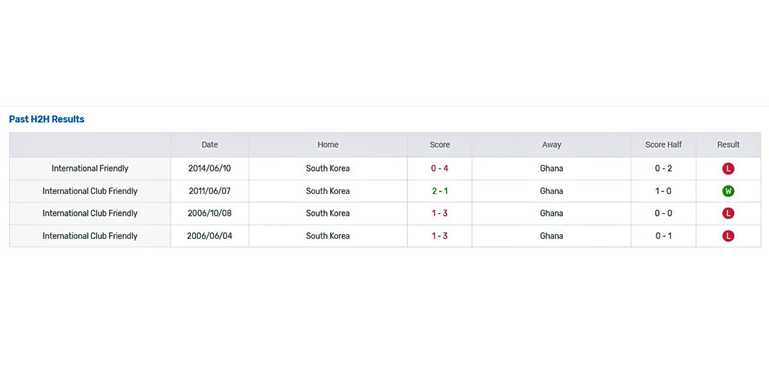Click the 1 - 3 score for 2006/06/04
Viewport: 769px width, 384px height.
click(440, 236)
